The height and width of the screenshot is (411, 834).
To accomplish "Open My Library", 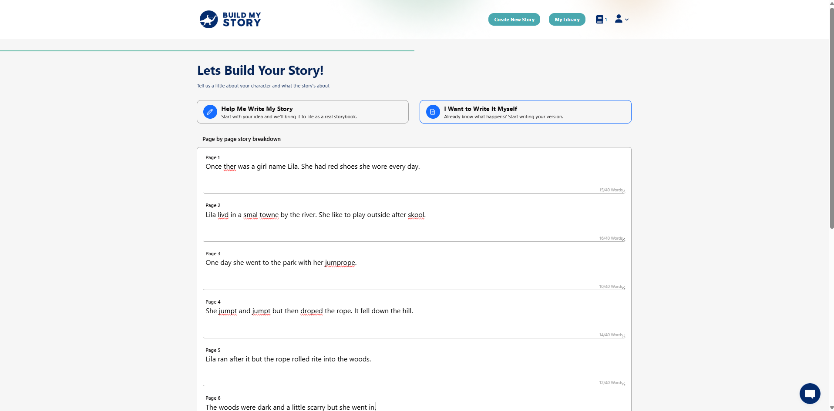I will coord(567,20).
